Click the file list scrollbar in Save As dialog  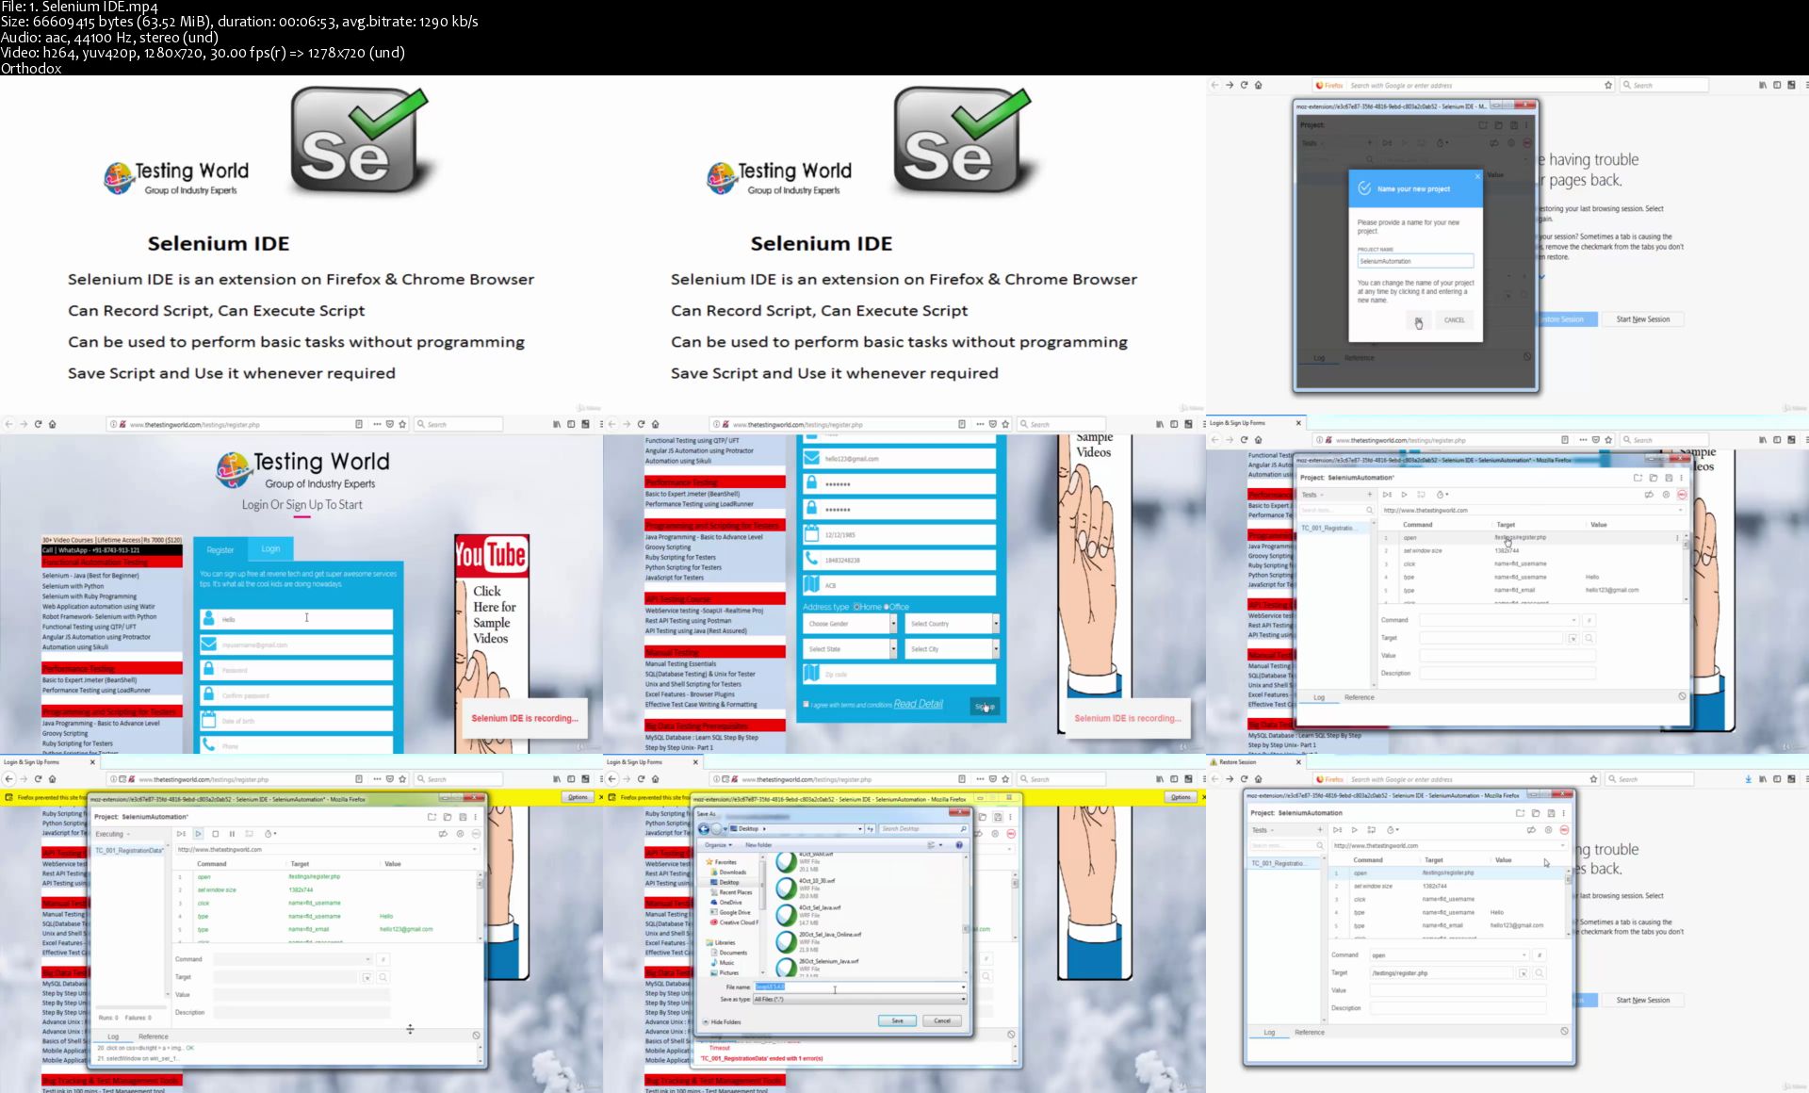(x=965, y=914)
